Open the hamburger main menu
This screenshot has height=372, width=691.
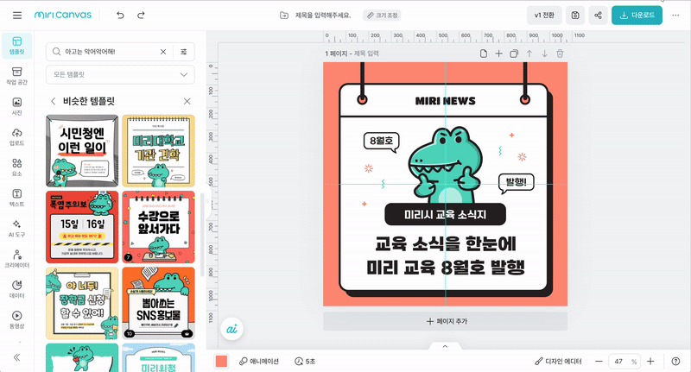pyautogui.click(x=17, y=16)
